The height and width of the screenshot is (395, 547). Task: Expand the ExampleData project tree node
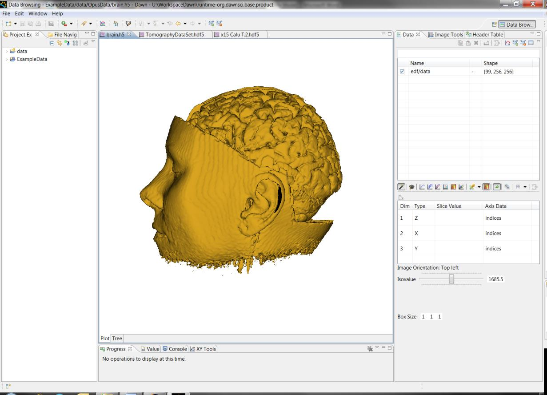tap(7, 59)
